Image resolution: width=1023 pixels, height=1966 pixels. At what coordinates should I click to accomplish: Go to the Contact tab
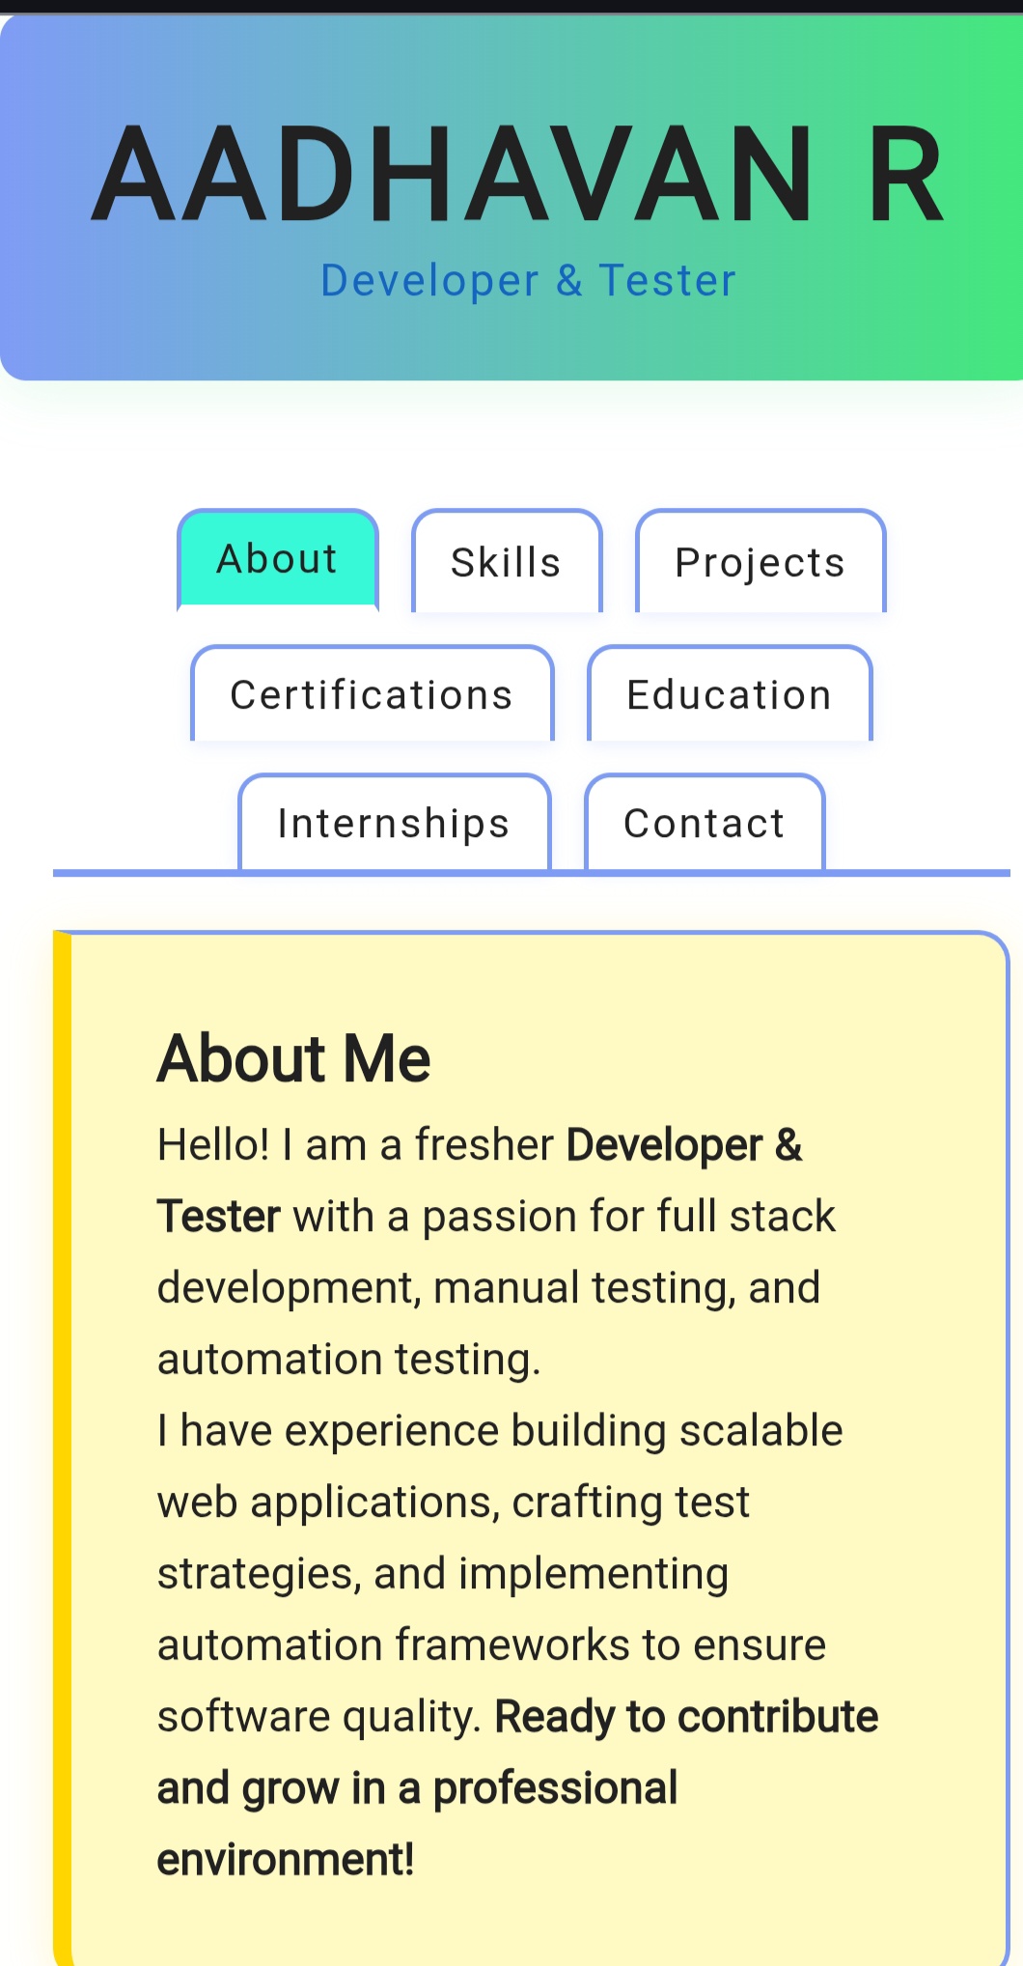pos(704,824)
